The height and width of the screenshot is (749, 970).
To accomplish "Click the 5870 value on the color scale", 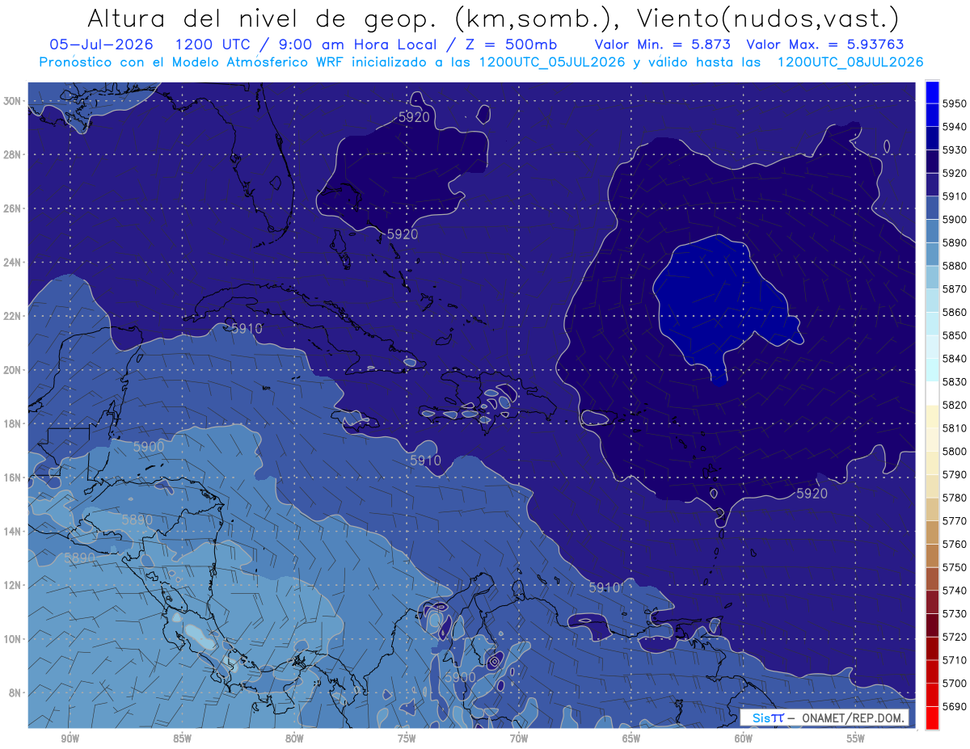I will [x=955, y=288].
